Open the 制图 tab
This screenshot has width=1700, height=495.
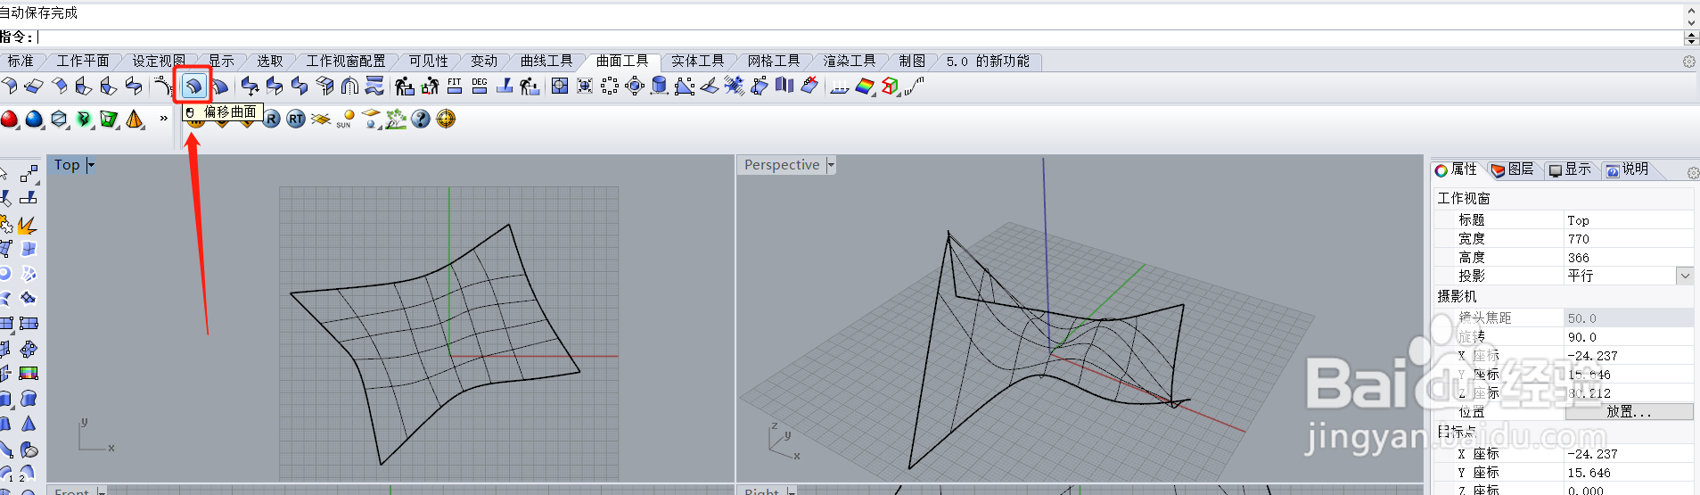click(x=912, y=61)
